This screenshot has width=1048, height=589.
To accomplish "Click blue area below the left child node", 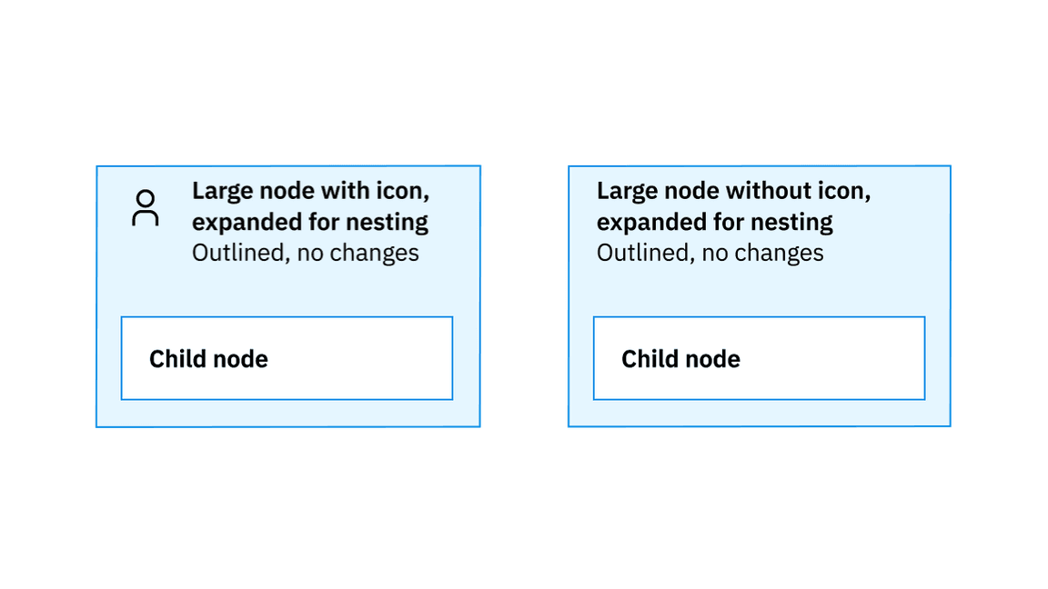I will 287,414.
